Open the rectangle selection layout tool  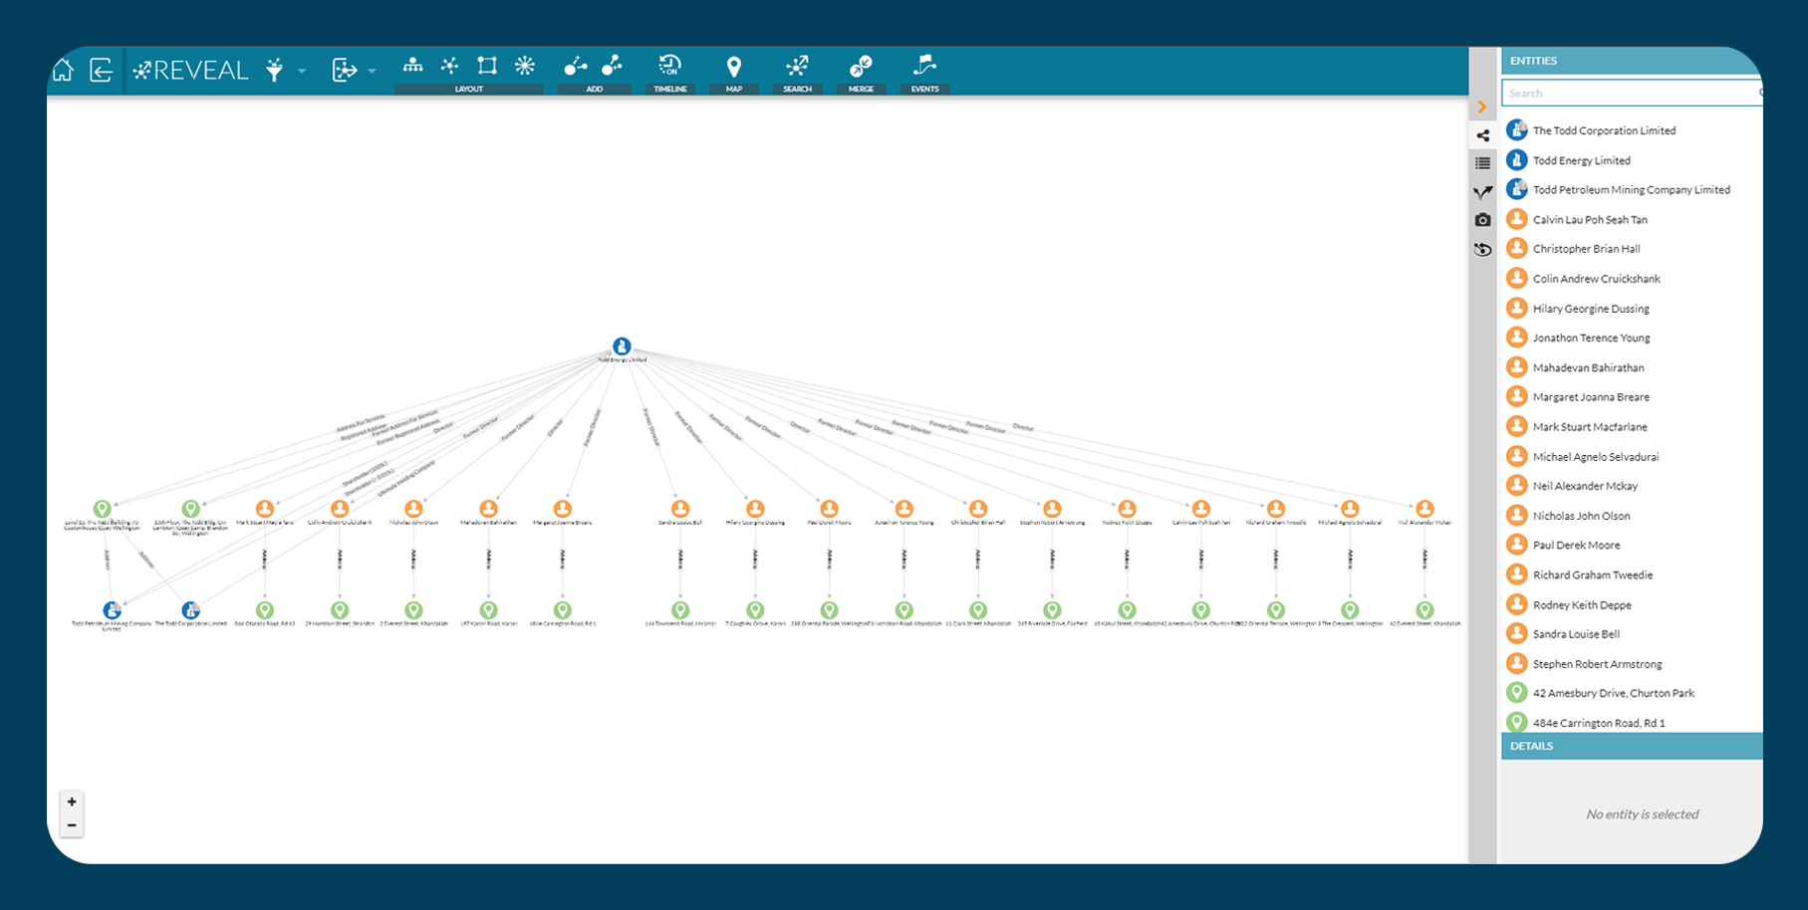tap(487, 66)
